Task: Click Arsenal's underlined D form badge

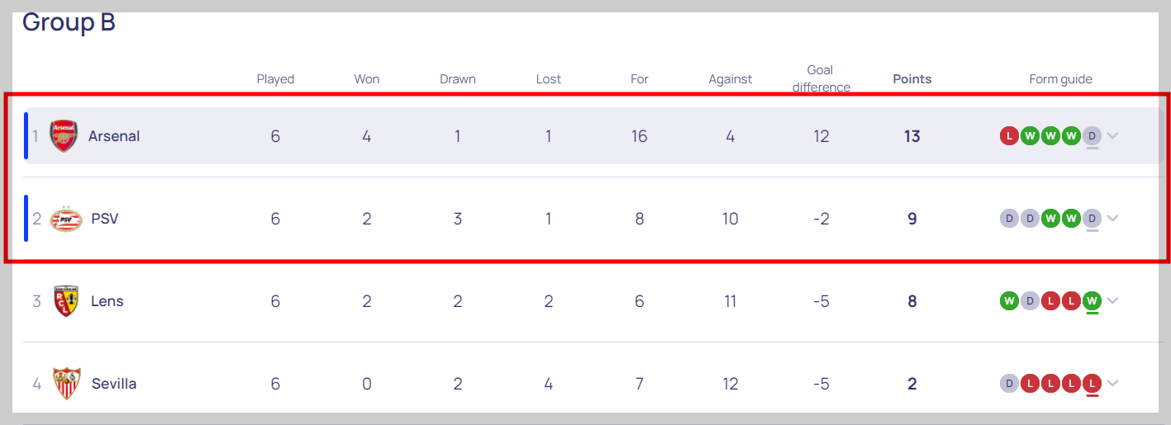Action: click(1092, 136)
